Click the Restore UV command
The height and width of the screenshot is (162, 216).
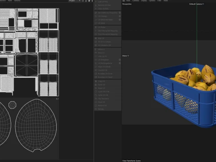108,105
